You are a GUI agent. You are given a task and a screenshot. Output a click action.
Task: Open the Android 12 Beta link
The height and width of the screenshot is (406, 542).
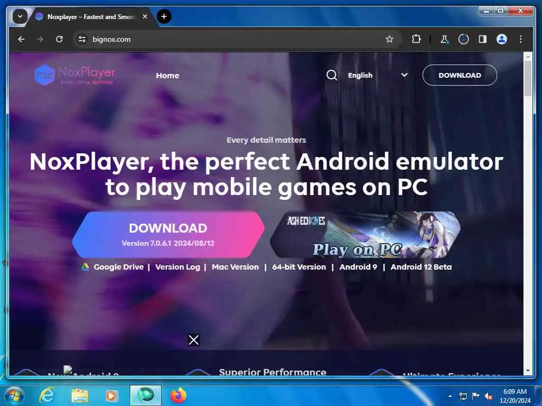click(x=421, y=267)
